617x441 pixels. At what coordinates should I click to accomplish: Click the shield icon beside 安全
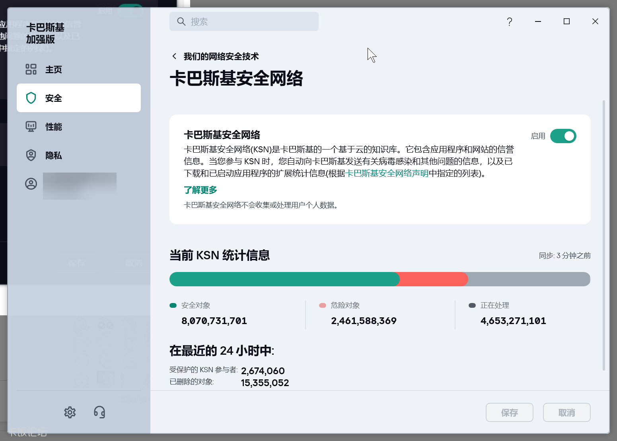(31, 98)
